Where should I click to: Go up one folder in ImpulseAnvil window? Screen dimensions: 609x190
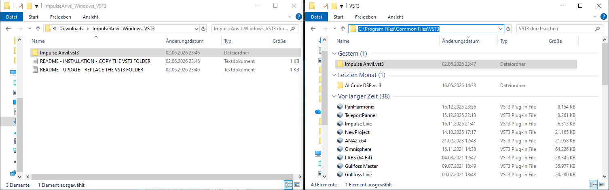click(38, 29)
